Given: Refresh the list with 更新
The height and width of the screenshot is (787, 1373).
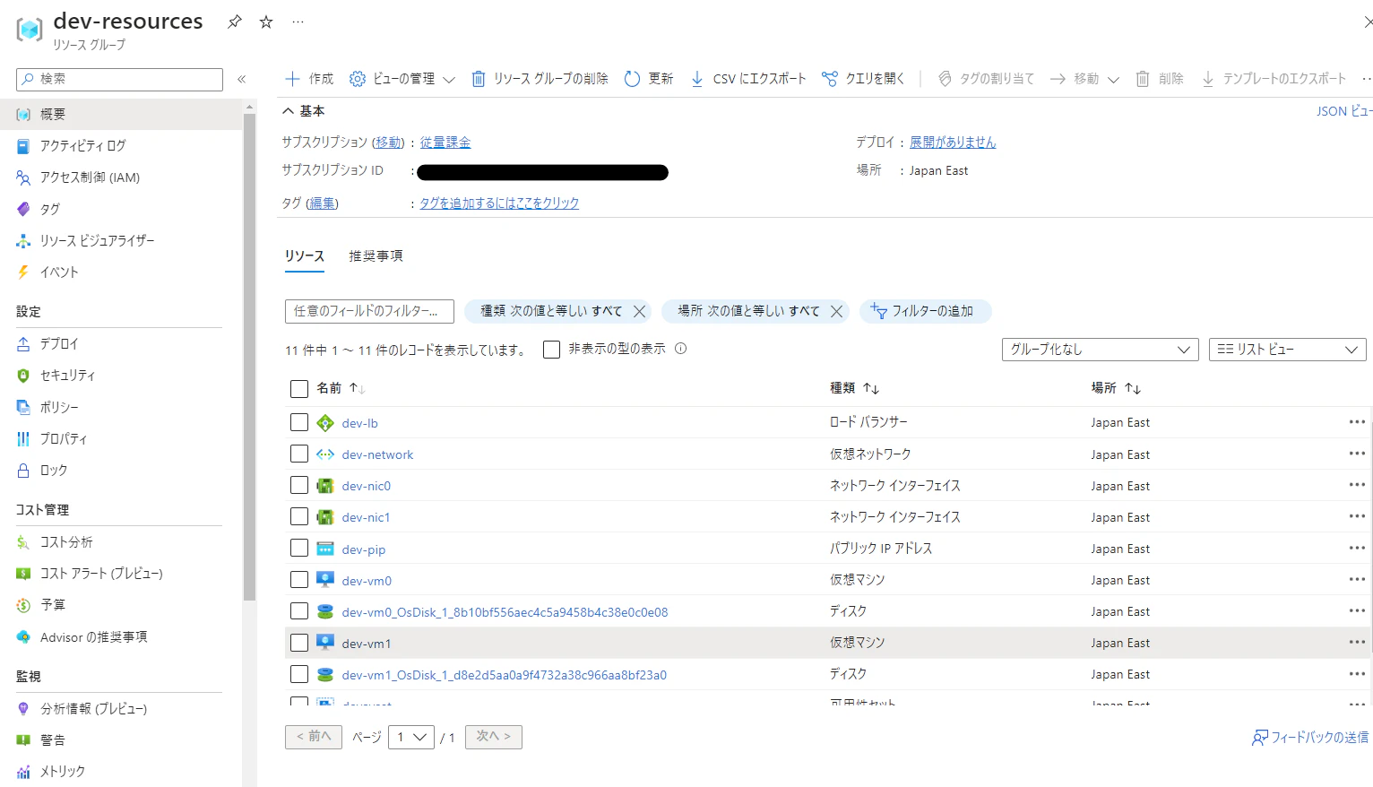Looking at the screenshot, I should [649, 79].
